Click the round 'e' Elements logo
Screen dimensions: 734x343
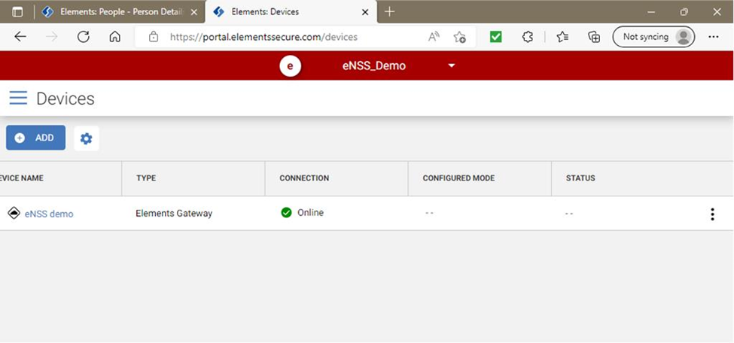tap(290, 66)
